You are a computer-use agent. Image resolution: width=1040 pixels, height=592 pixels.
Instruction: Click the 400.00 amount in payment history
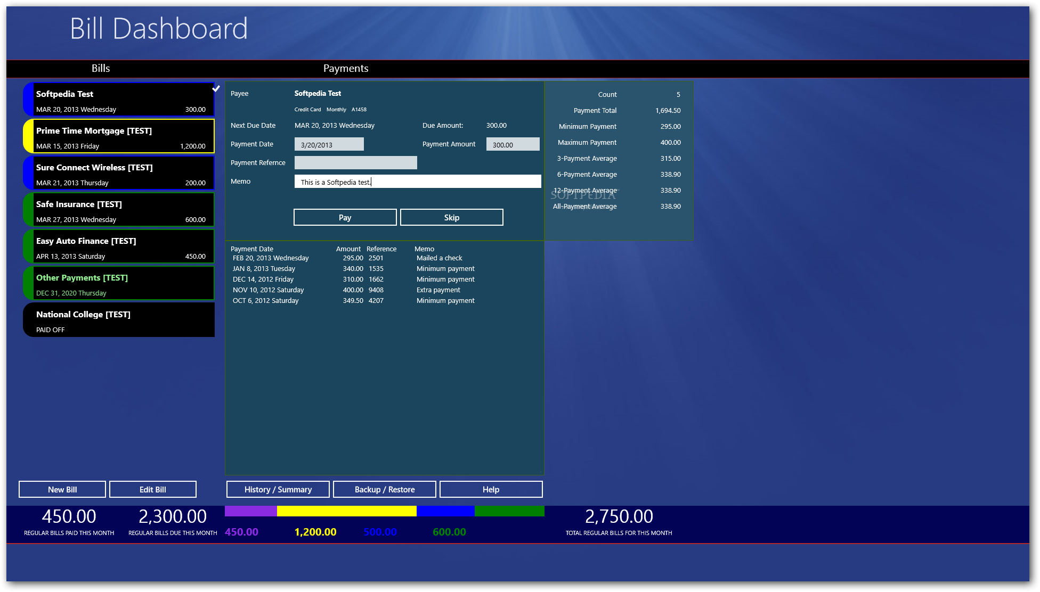(x=353, y=290)
